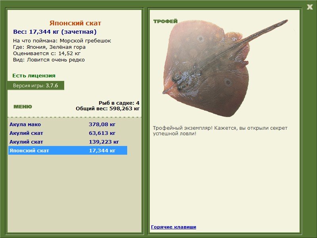This screenshot has width=317, height=238.
Task: Click the Японский скат orange title
Action: click(75, 23)
